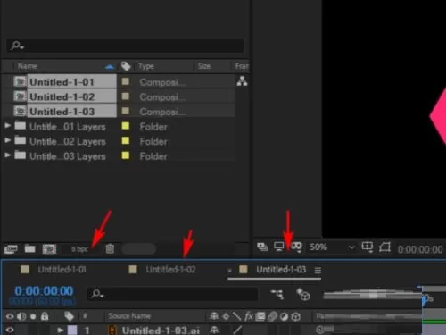Viewport: 446px width, 335px height.
Task: Open the composition mini-flowchart in timeline
Action: 277,294
